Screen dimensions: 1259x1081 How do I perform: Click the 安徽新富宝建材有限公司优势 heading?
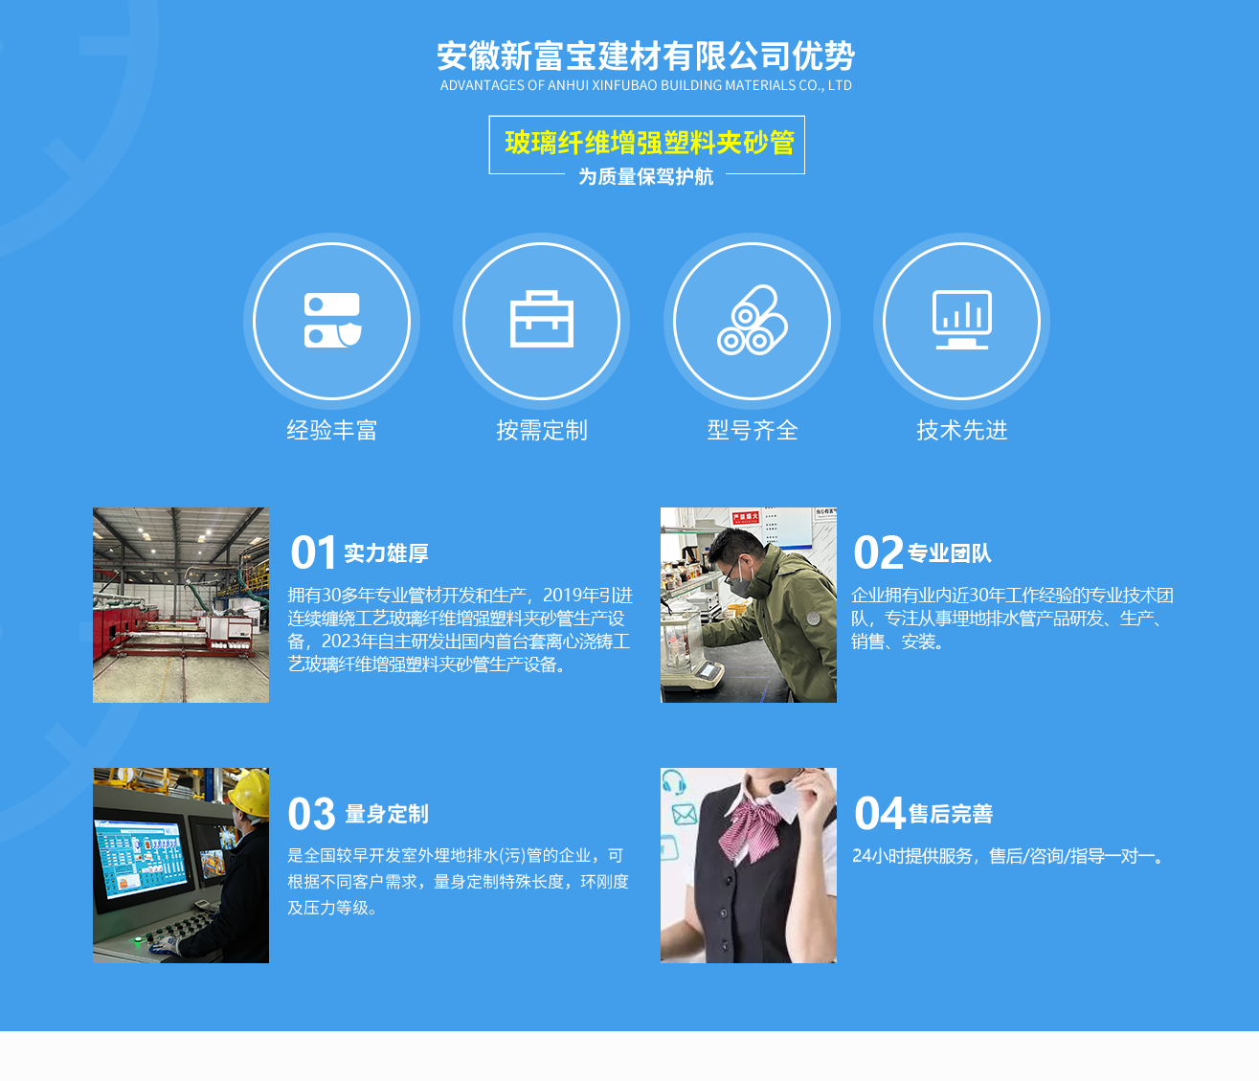[x=646, y=56]
